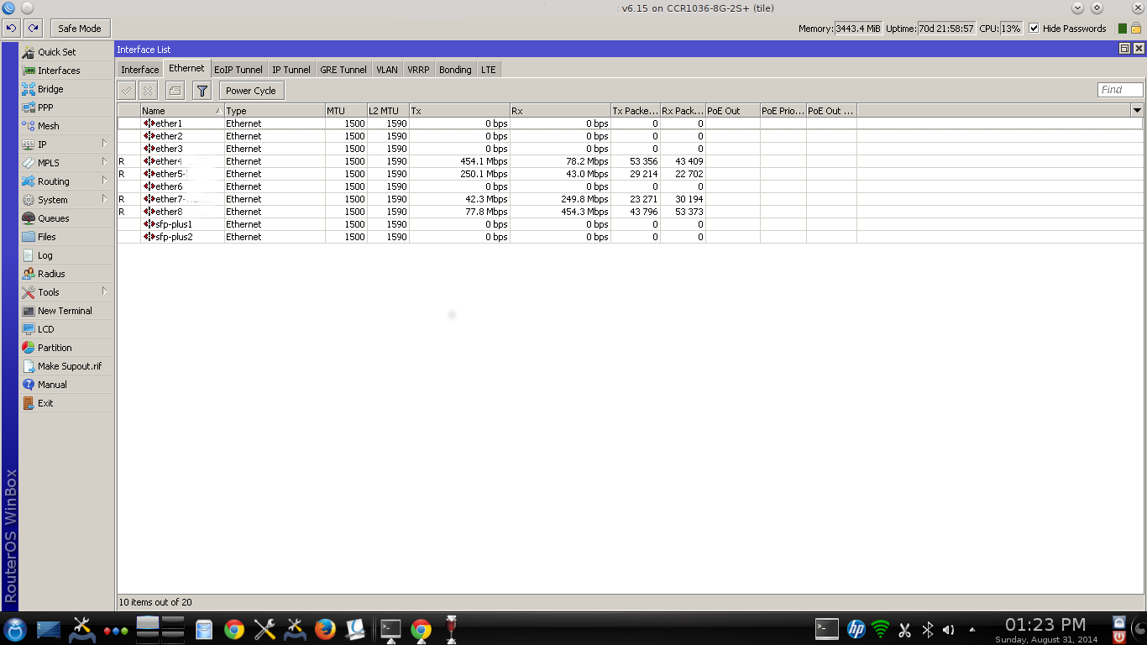Viewport: 1147px width, 645px height.
Task: Select the sfp-plus2 interface row
Action: 630,237
